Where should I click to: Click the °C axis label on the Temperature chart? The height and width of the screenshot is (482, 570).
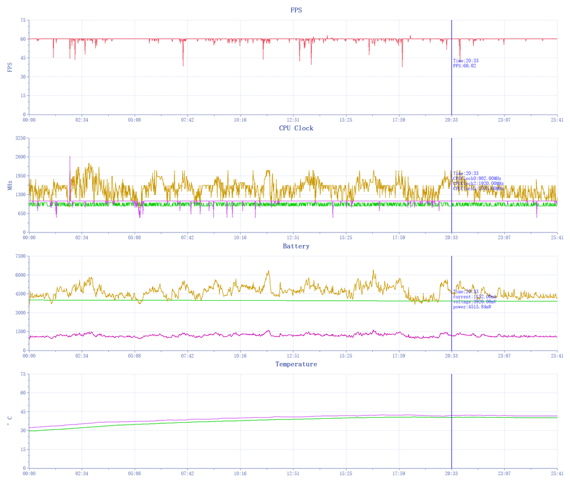9,421
